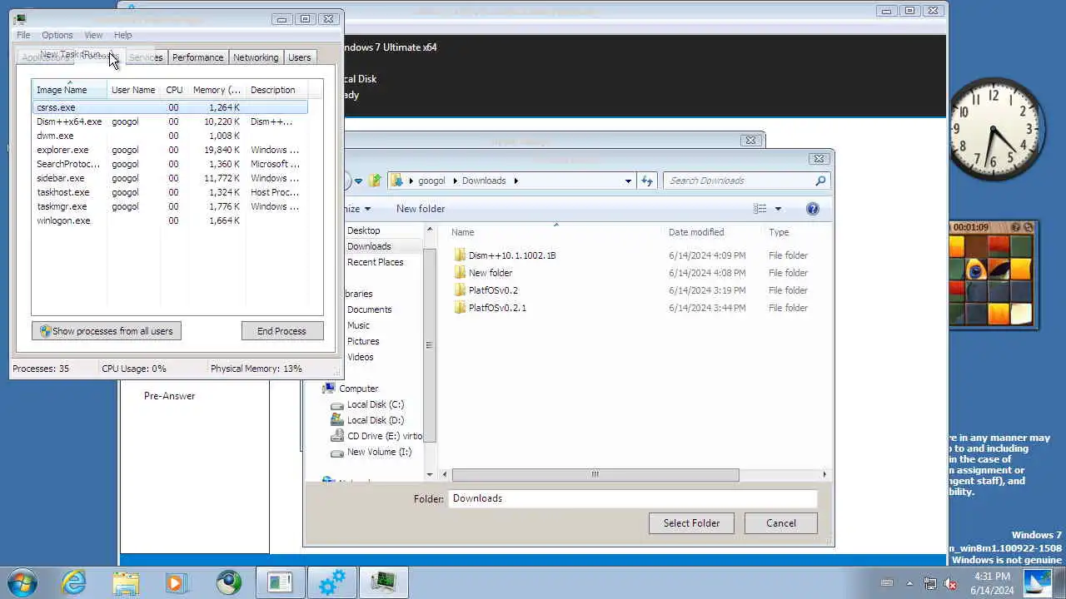This screenshot has height=599, width=1066.
Task: Click the on-screen keyboard tray icon
Action: pyautogui.click(x=887, y=583)
